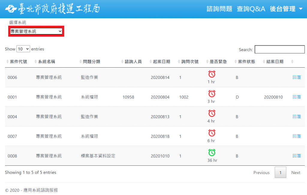Click the red alarm clock icon in row 0007
Screen dimensions: 307x195
pyautogui.click(x=212, y=133)
